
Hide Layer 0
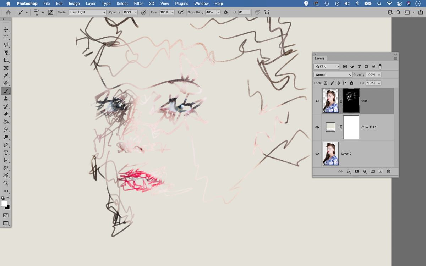pos(317,154)
